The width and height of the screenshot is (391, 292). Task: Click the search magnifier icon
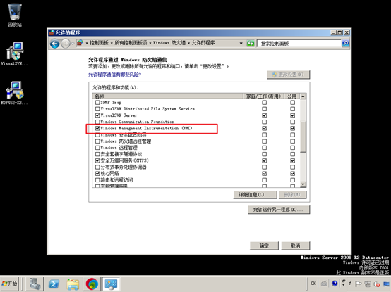[x=345, y=43]
